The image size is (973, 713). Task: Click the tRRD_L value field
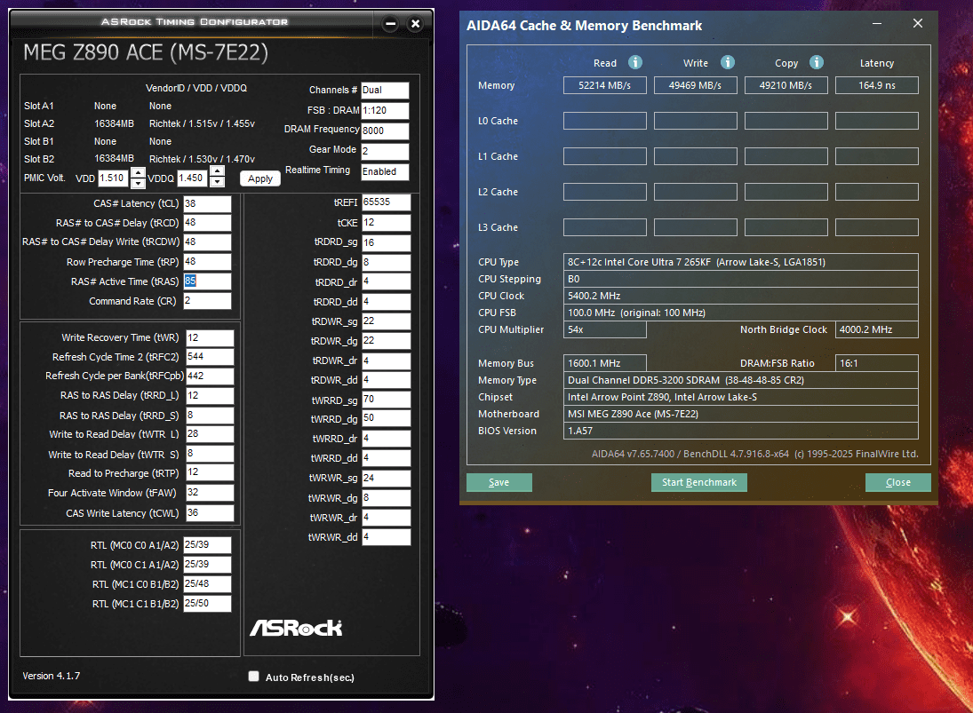click(x=210, y=395)
